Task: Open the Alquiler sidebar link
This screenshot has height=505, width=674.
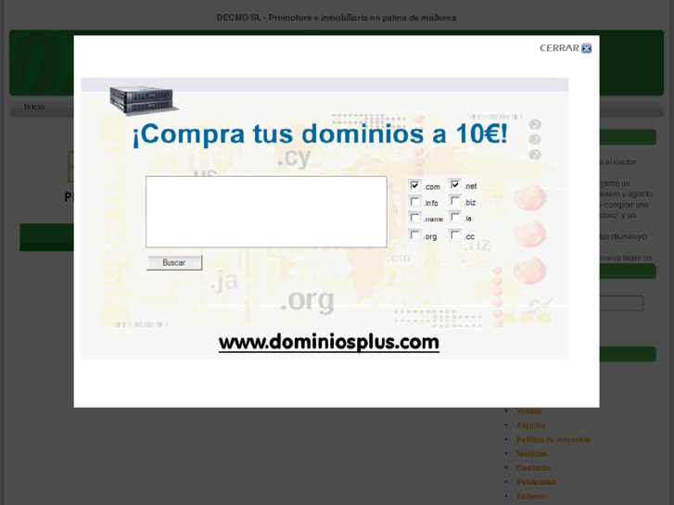Action: [x=531, y=425]
